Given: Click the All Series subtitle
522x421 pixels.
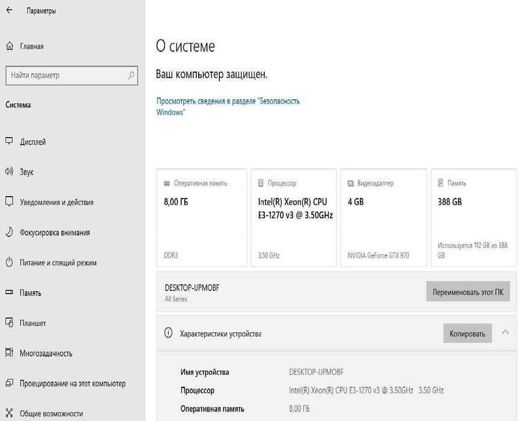Looking at the screenshot, I should 176,299.
